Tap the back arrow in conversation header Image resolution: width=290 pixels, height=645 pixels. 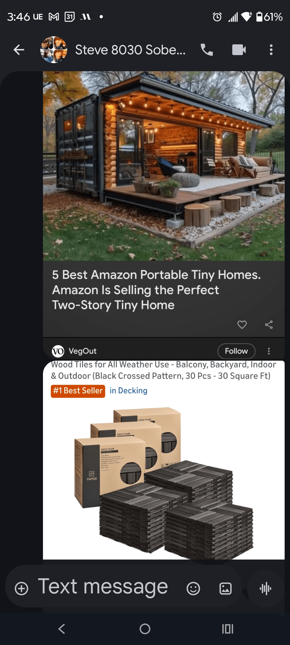pyautogui.click(x=19, y=50)
